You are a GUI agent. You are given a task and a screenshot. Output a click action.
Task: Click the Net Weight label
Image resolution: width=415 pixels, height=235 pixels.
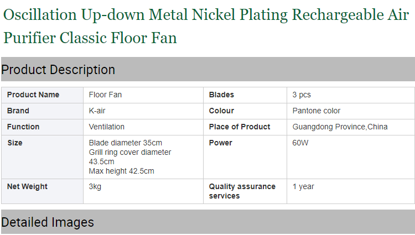point(27,187)
